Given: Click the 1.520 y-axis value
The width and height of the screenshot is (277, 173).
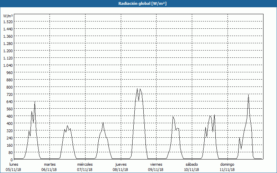Looking at the screenshot, I should tap(8, 21).
